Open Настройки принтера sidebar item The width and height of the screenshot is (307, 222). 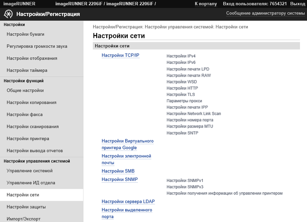[x=28, y=139]
